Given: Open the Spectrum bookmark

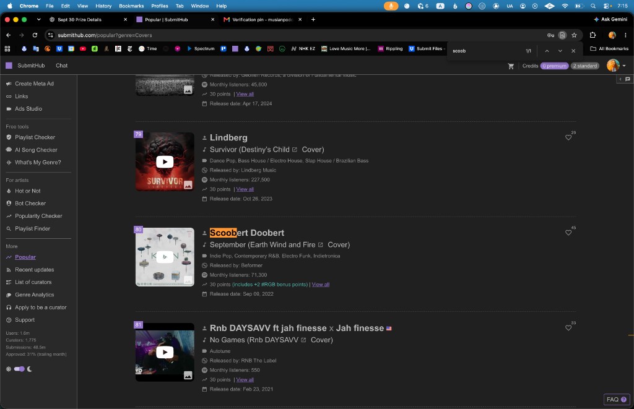Looking at the screenshot, I should pos(201,48).
